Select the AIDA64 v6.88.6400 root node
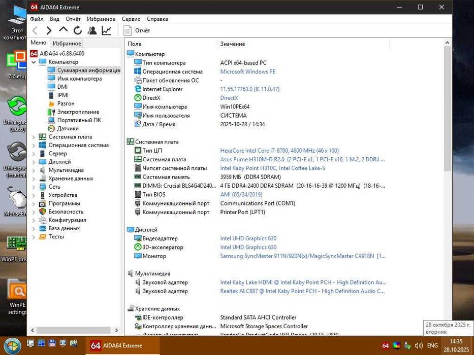 (62, 53)
